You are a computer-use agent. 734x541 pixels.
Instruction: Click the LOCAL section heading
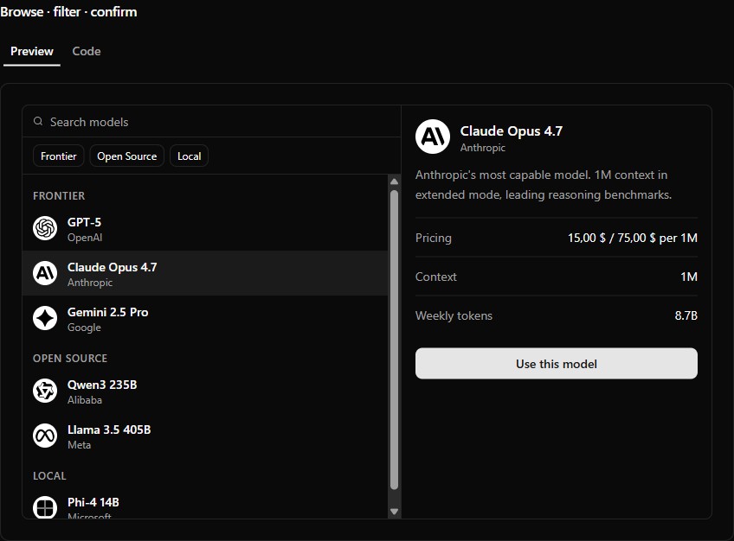tap(49, 476)
